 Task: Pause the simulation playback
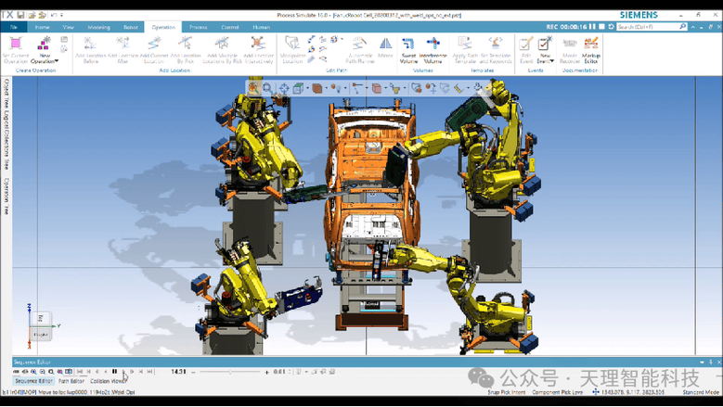coord(115,372)
